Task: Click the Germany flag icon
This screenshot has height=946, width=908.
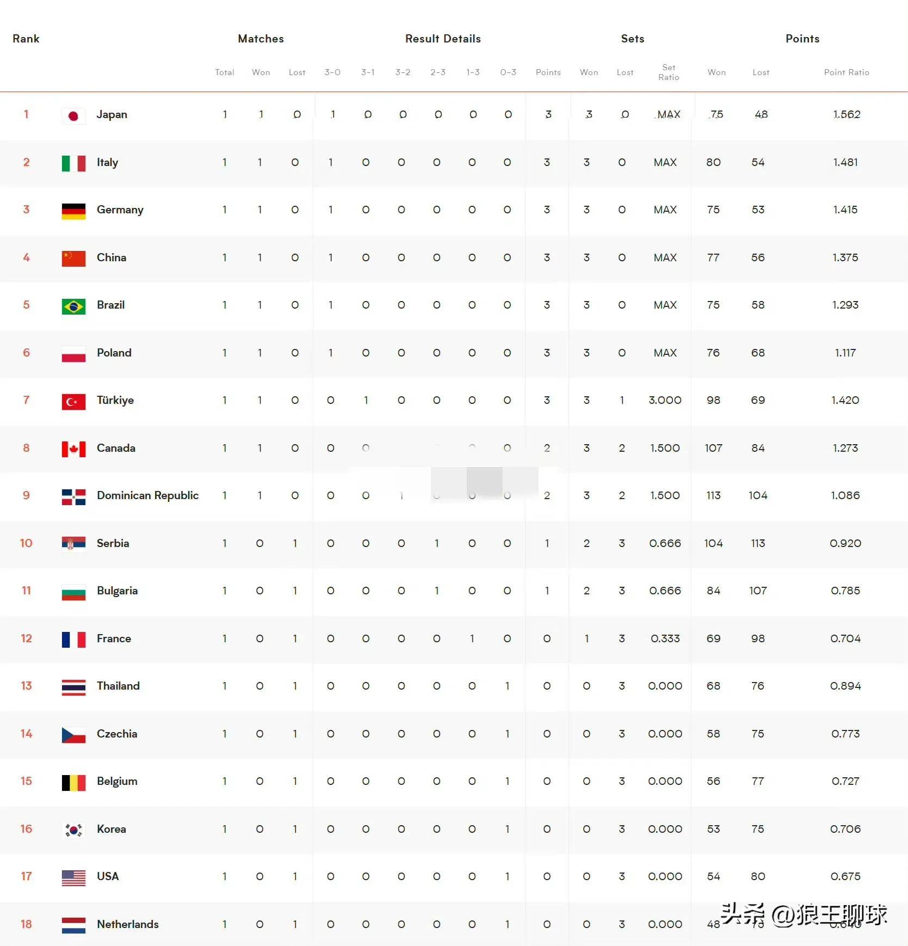Action: 73,211
